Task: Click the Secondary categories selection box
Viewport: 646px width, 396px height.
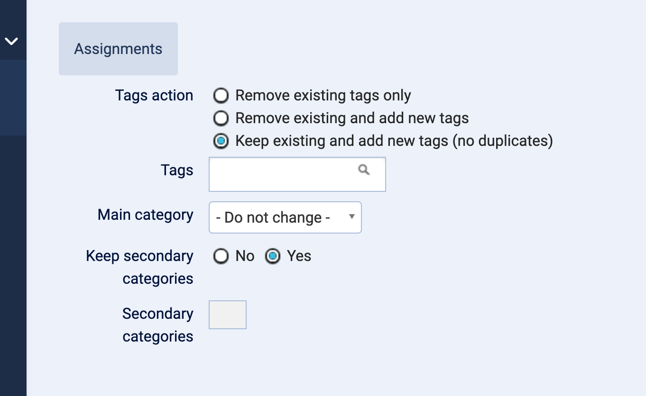Action: pos(228,315)
